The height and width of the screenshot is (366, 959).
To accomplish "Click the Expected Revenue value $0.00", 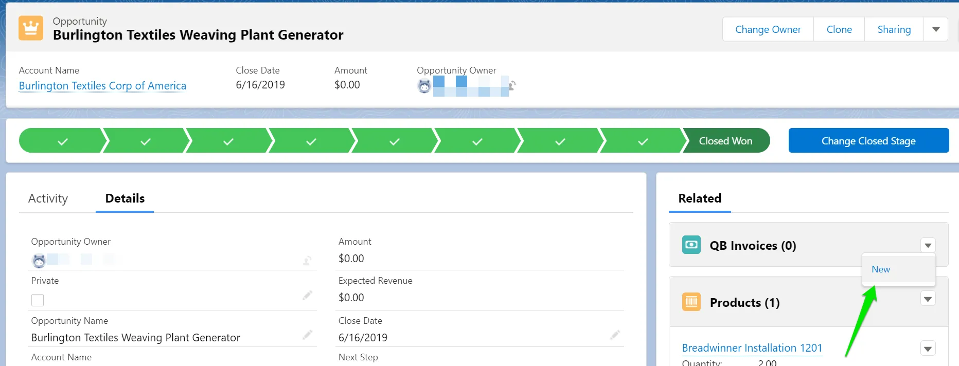I will [x=351, y=298].
